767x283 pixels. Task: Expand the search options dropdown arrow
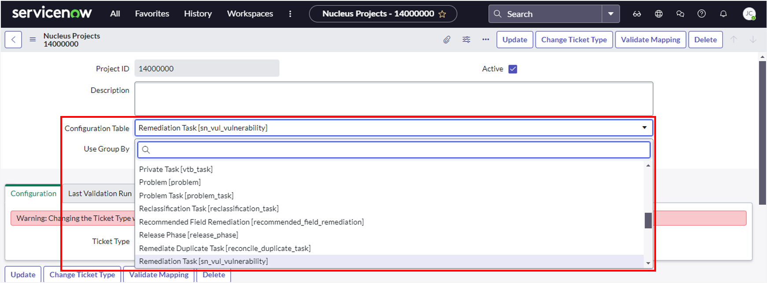[611, 14]
